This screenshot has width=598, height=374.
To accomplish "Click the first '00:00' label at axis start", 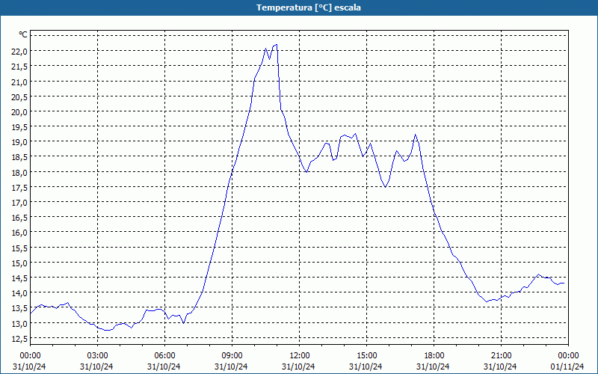I will (x=30, y=356).
